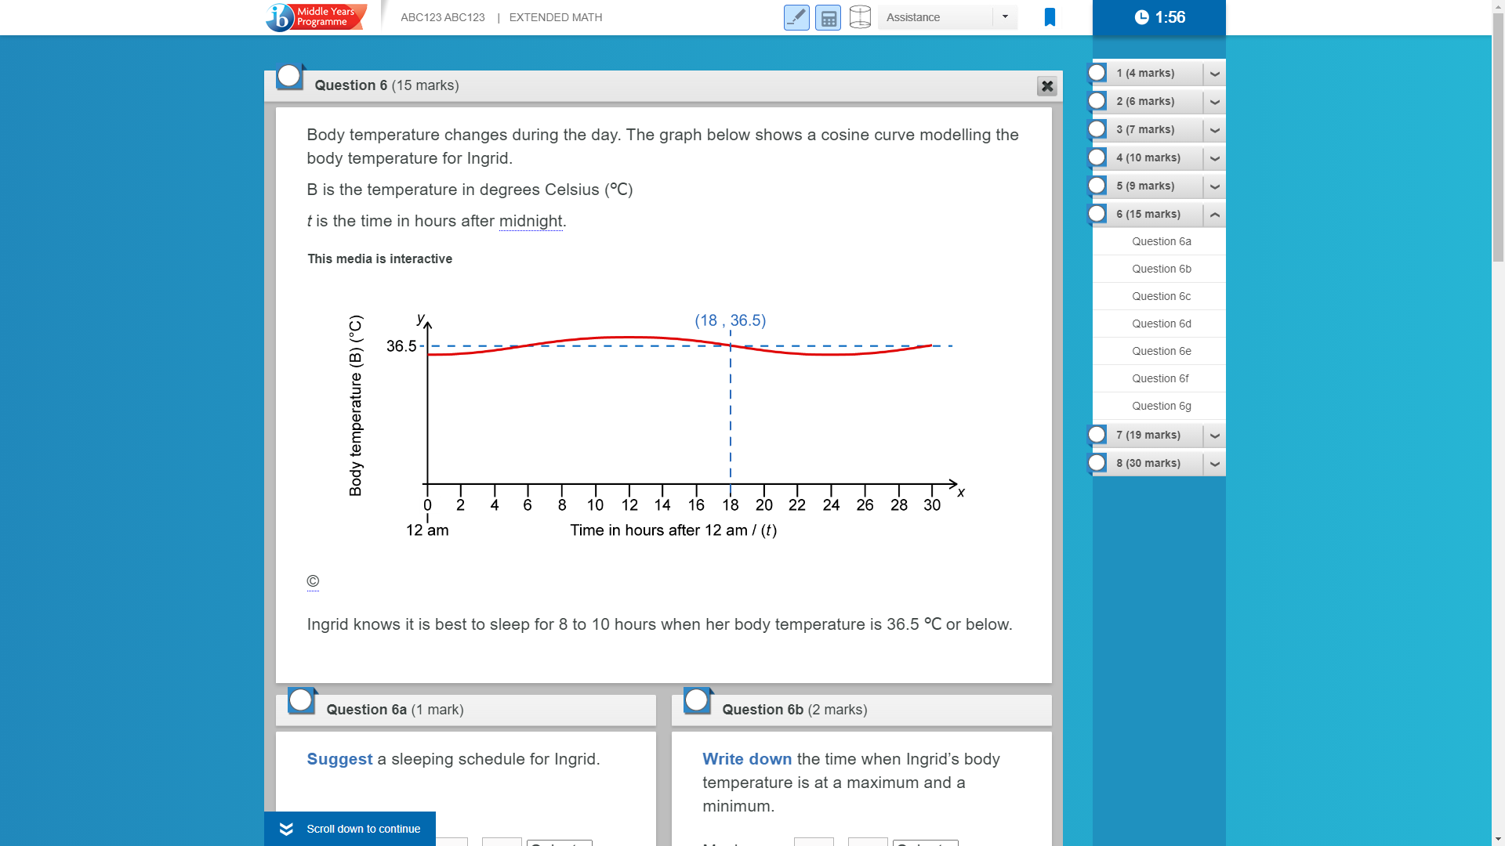Click the Suggest command term link
Screen dimensions: 1505x846
click(339, 759)
